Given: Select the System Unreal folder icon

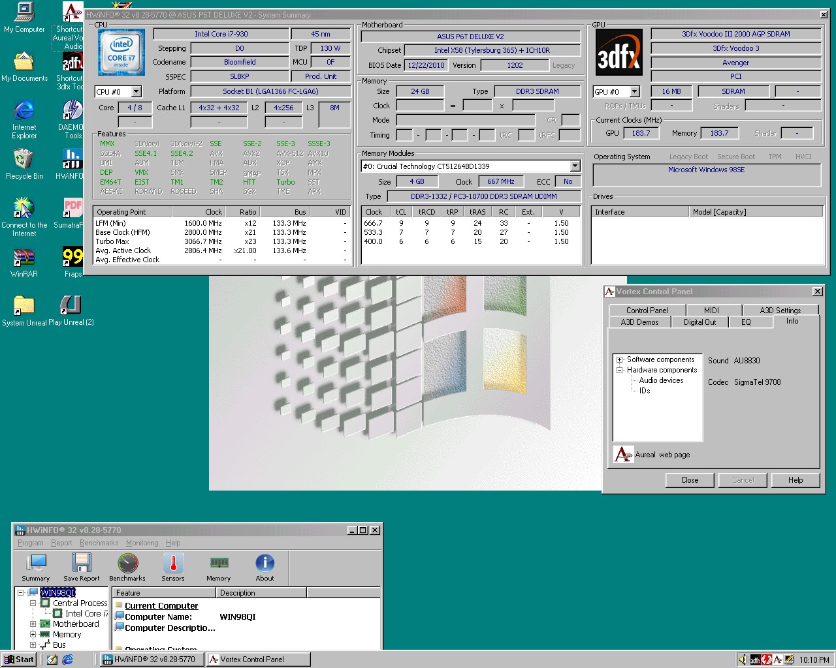Looking at the screenshot, I should tap(24, 311).
